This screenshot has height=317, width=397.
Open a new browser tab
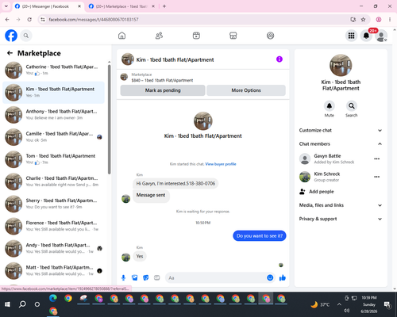(164, 6)
